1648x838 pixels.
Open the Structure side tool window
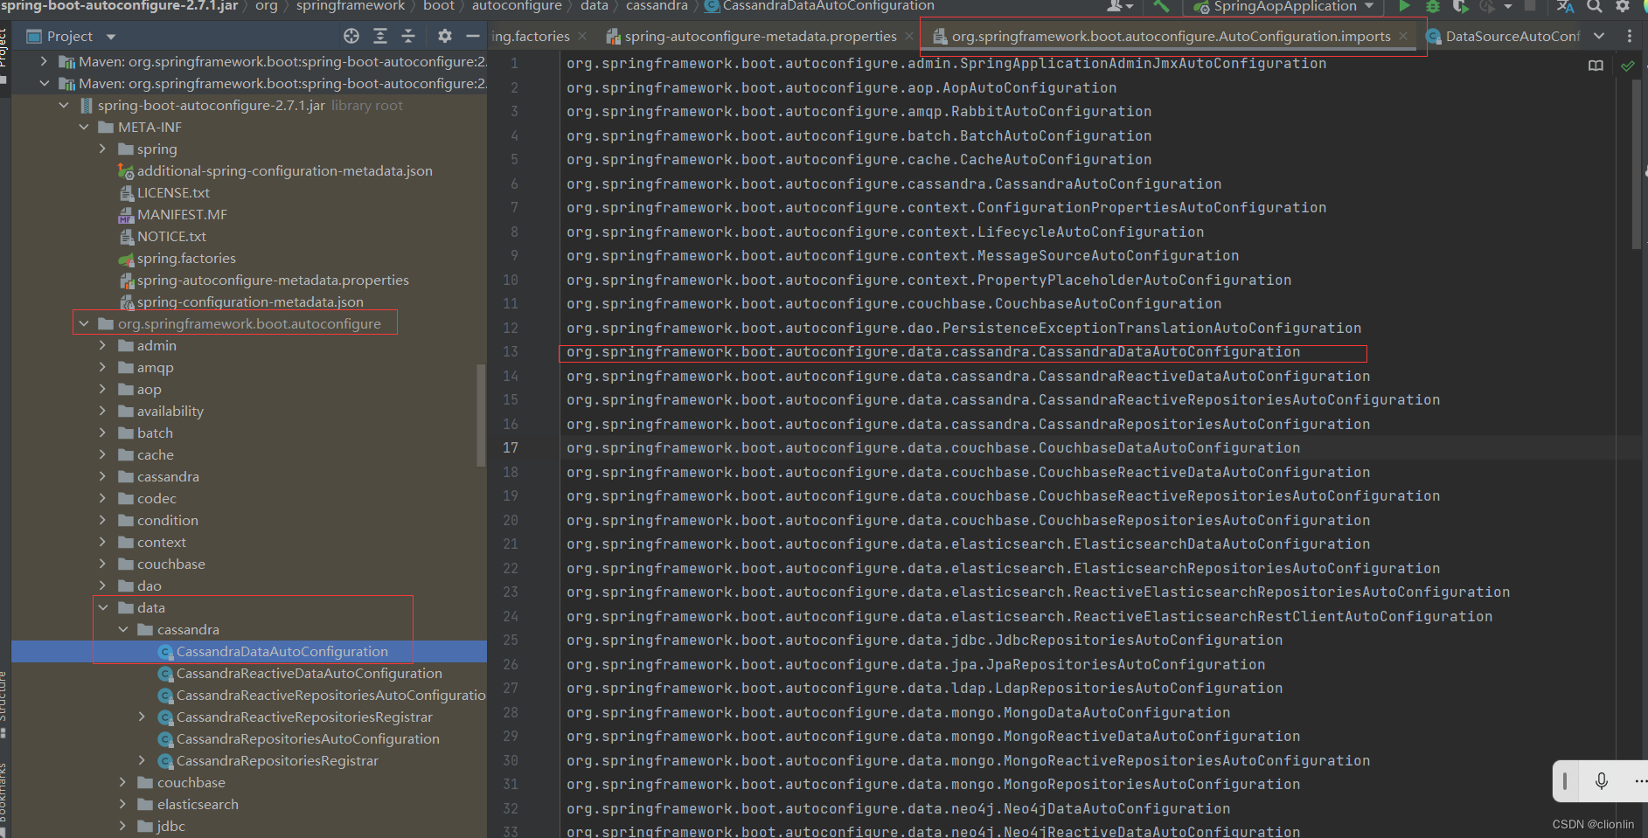click(x=3, y=696)
